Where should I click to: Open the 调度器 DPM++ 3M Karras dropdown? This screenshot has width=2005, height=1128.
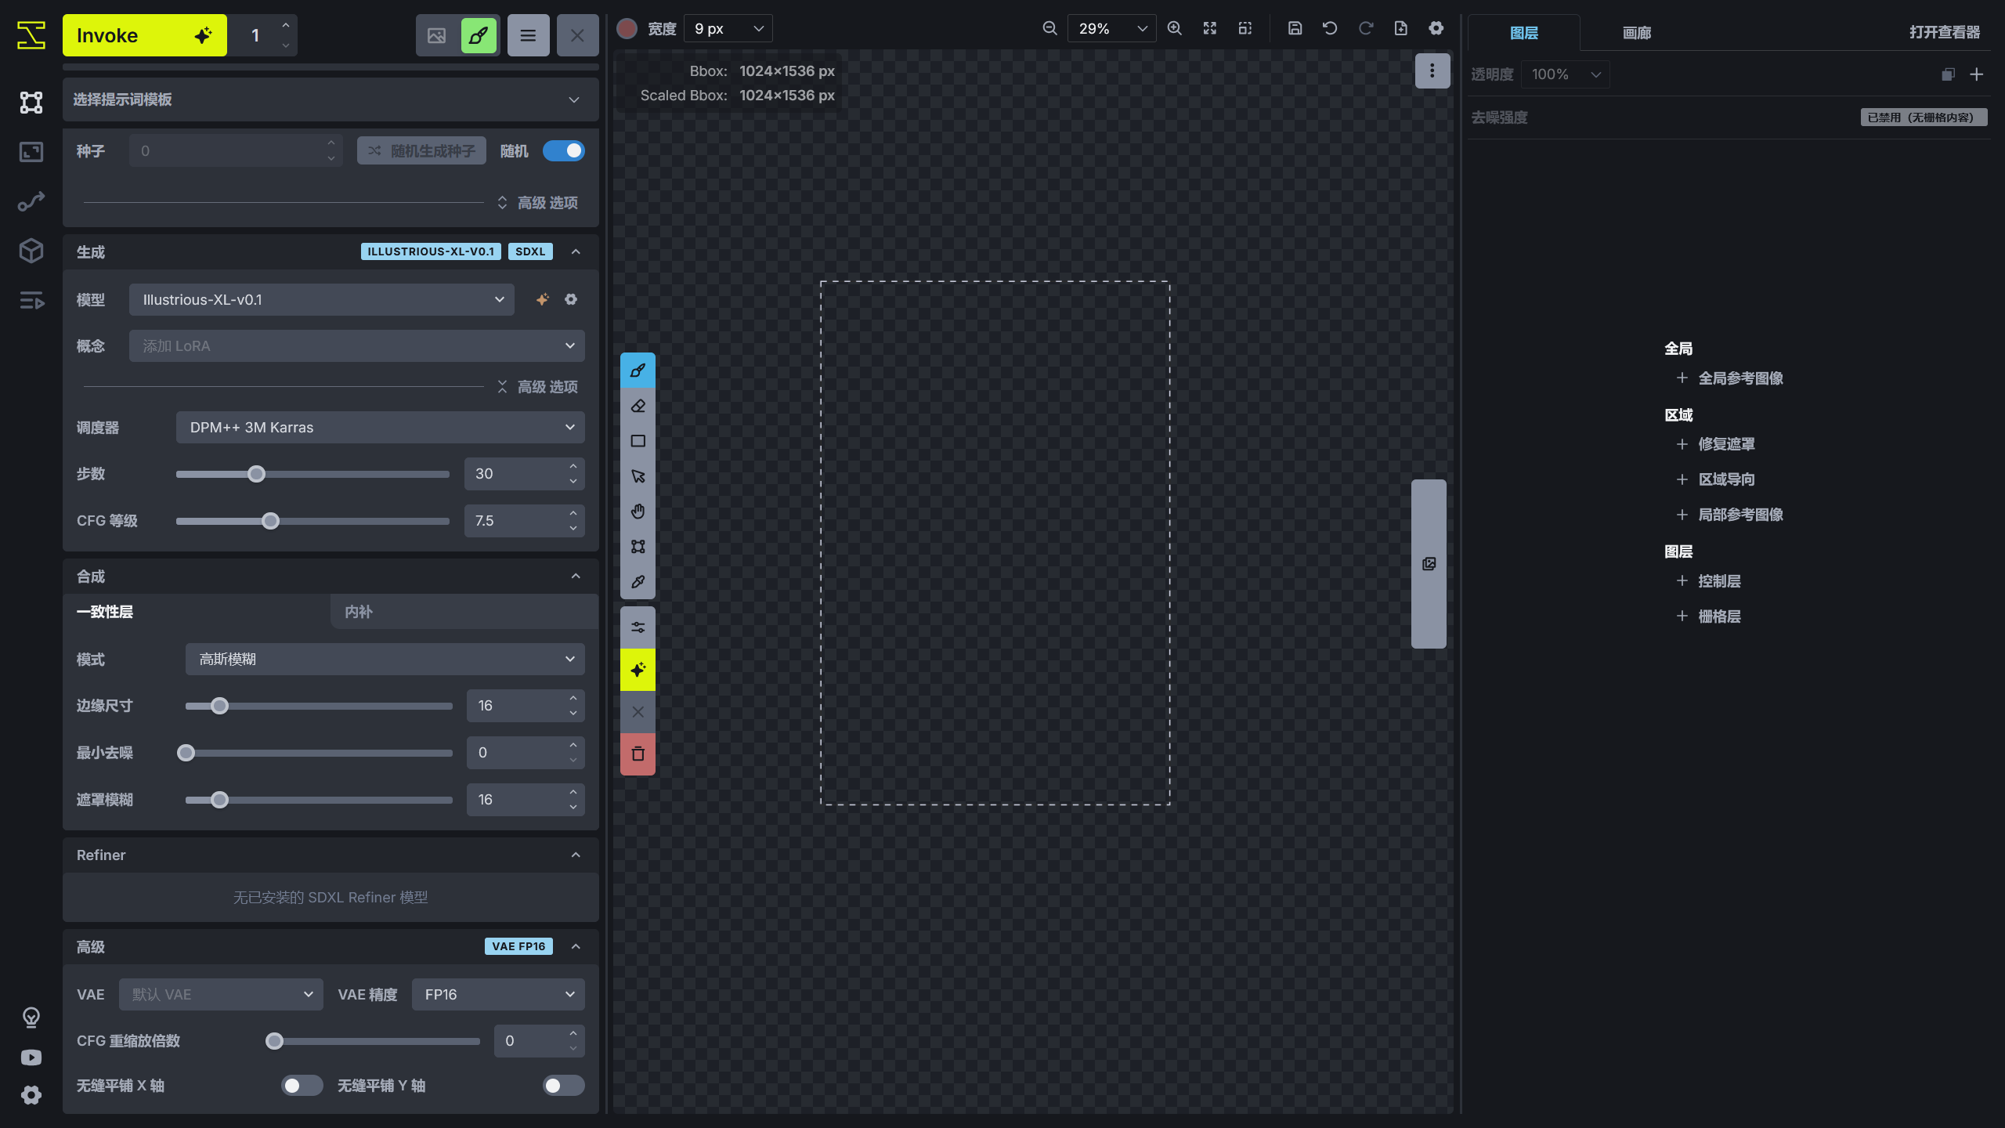pos(380,428)
